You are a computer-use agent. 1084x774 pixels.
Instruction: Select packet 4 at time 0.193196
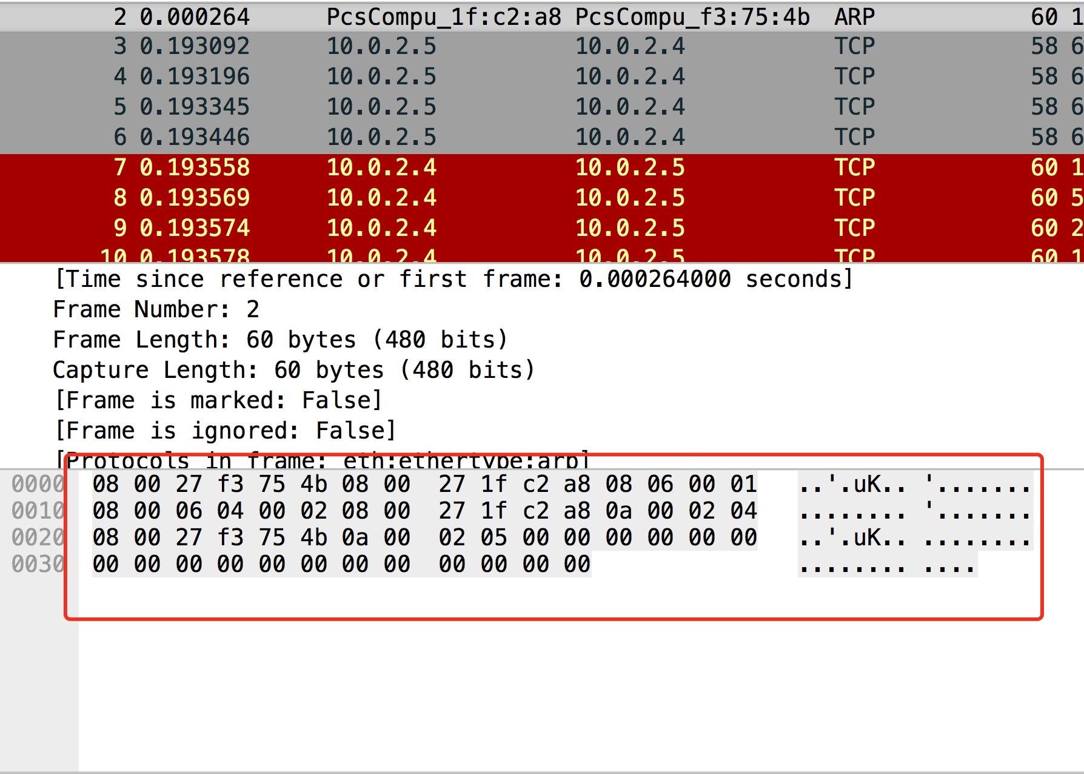542,77
